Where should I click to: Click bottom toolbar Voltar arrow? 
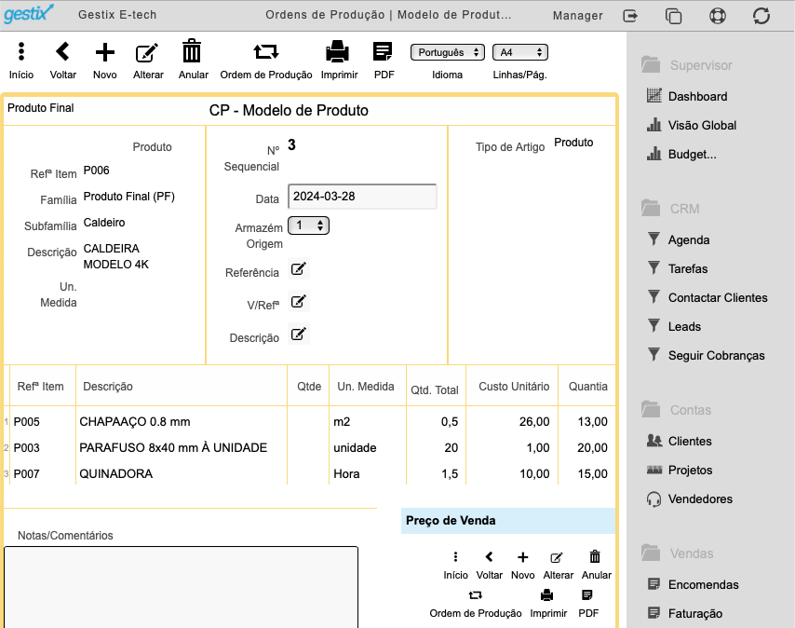pyautogui.click(x=490, y=557)
